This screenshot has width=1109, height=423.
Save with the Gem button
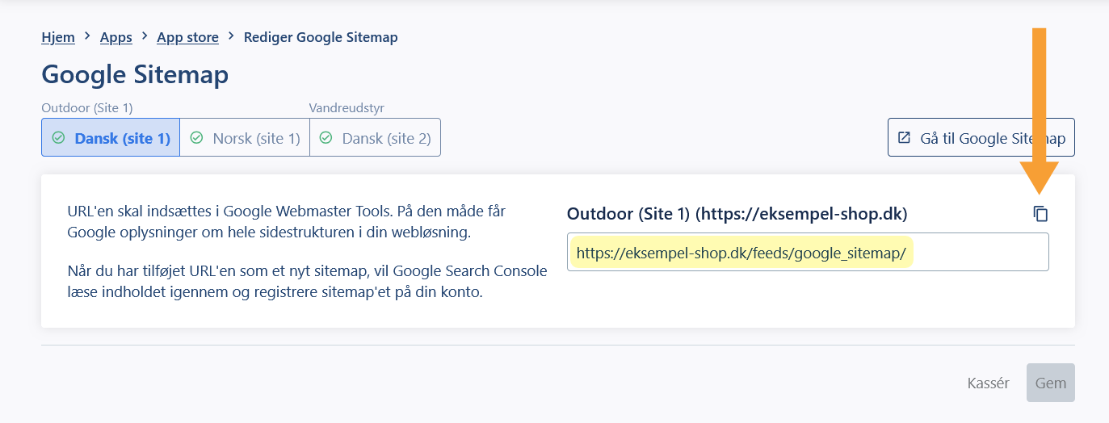click(x=1050, y=383)
